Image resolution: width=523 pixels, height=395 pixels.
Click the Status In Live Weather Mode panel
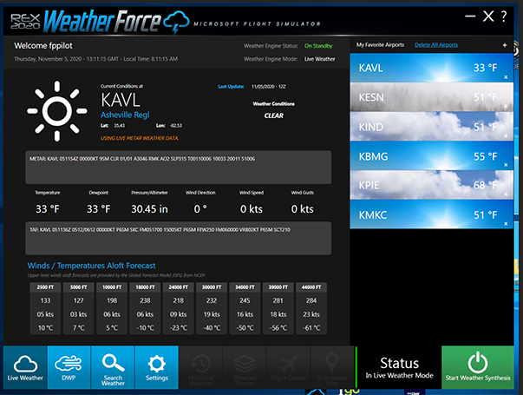pyautogui.click(x=399, y=367)
